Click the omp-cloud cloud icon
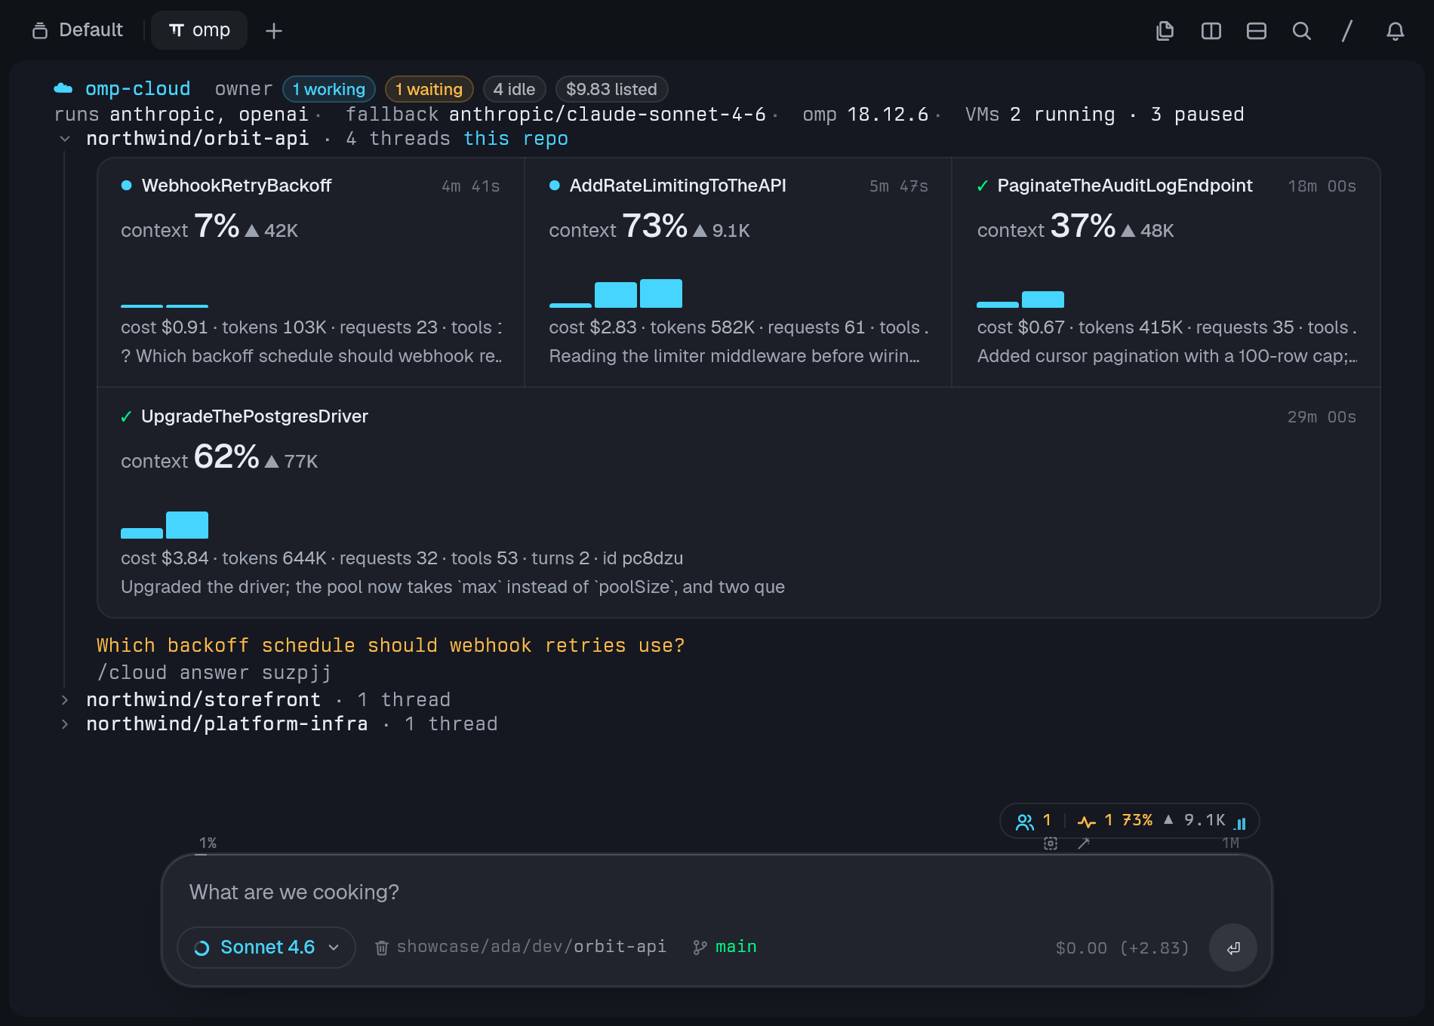The image size is (1434, 1026). 63,89
